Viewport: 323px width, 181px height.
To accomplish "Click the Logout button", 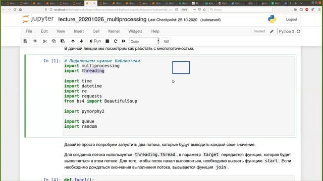I will pos(292,19).
